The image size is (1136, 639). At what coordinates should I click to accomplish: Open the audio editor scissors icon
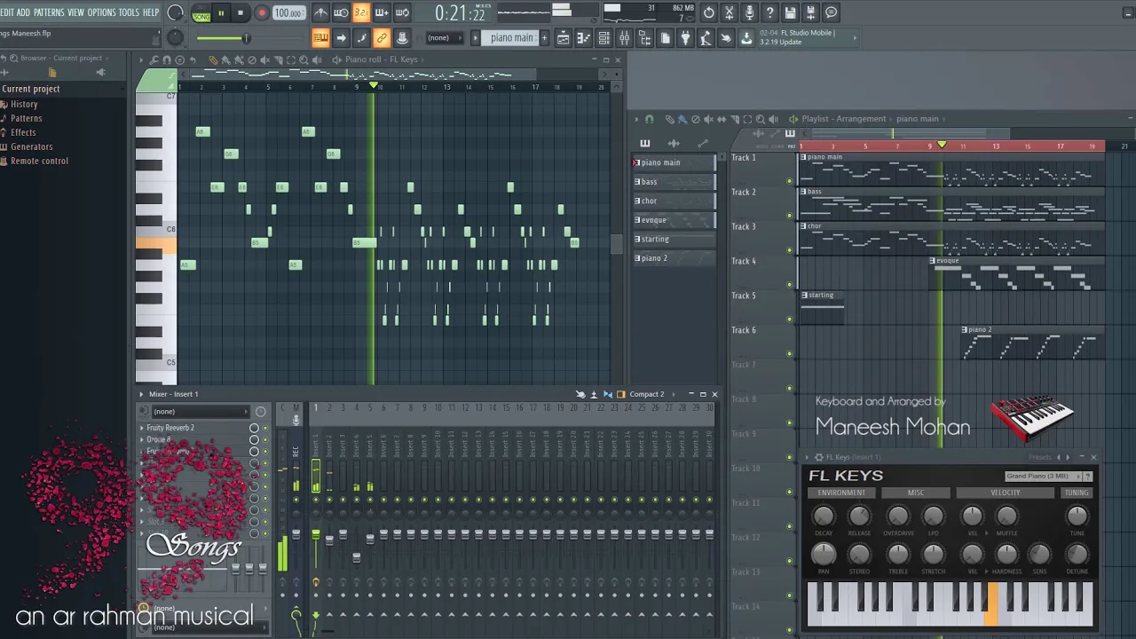pyautogui.click(x=729, y=12)
